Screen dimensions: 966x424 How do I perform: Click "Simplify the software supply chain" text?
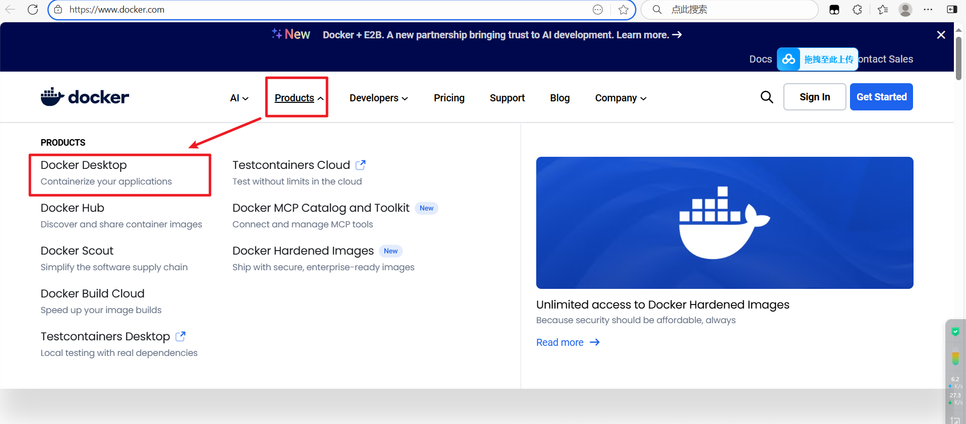pyautogui.click(x=114, y=267)
